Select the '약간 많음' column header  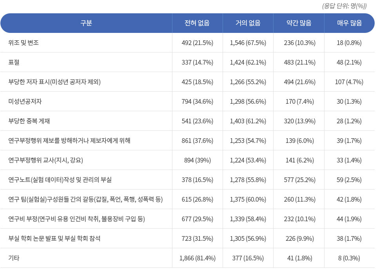(x=299, y=23)
